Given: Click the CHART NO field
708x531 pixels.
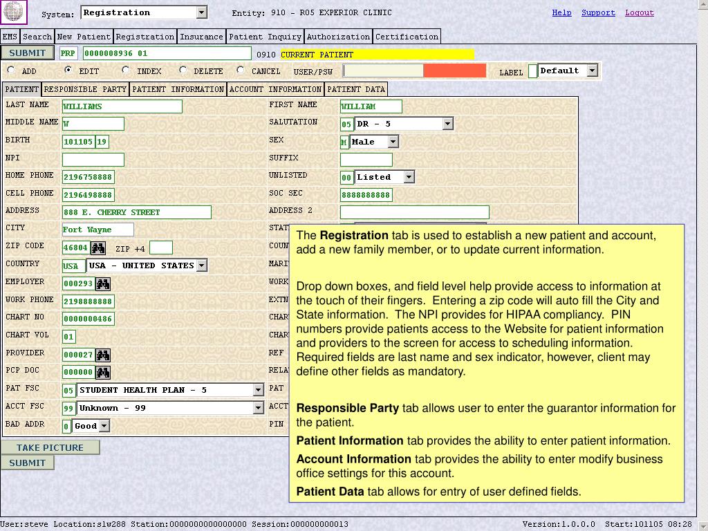Looking at the screenshot, I should tap(88, 319).
